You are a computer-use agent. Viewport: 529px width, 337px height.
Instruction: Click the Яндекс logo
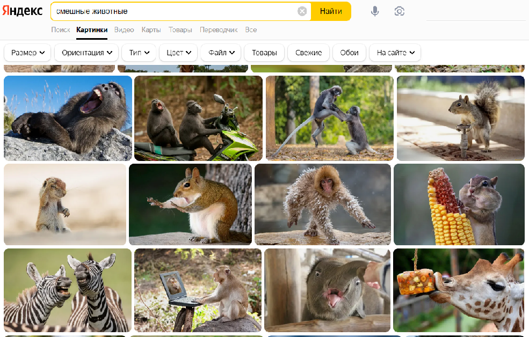click(x=22, y=11)
